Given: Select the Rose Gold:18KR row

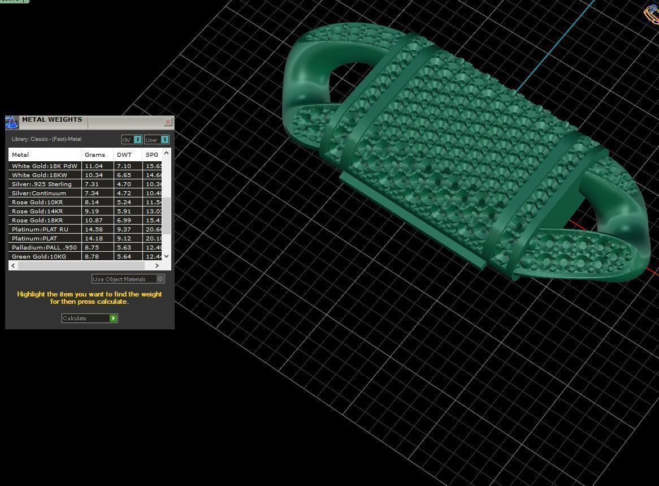Looking at the screenshot, I should 85,220.
